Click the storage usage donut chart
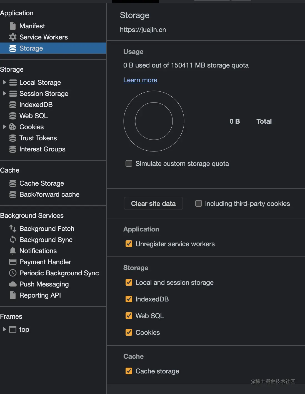This screenshot has height=394, width=305. click(154, 121)
